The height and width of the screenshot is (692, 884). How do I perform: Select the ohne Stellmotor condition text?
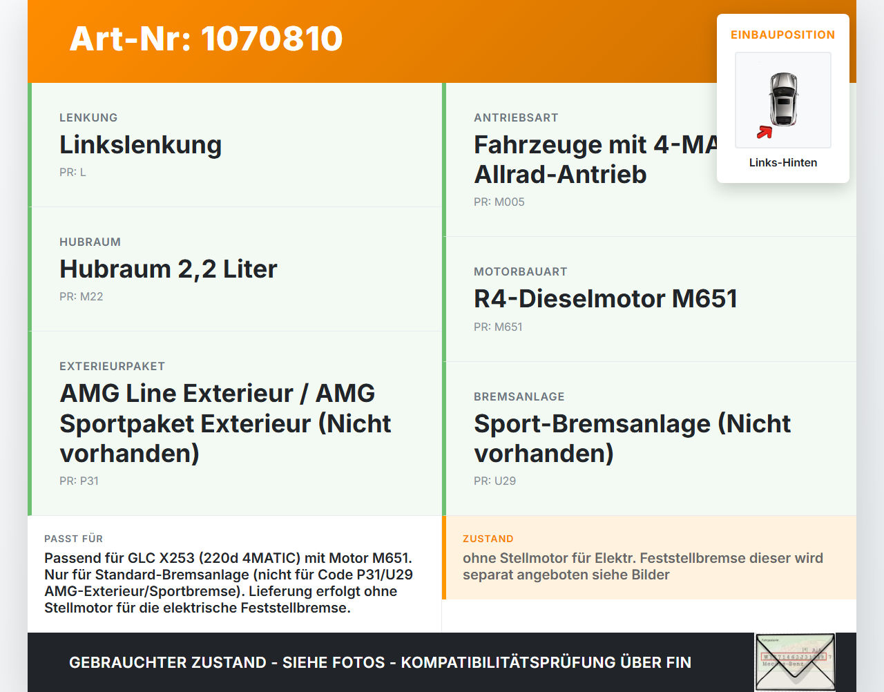click(x=643, y=566)
